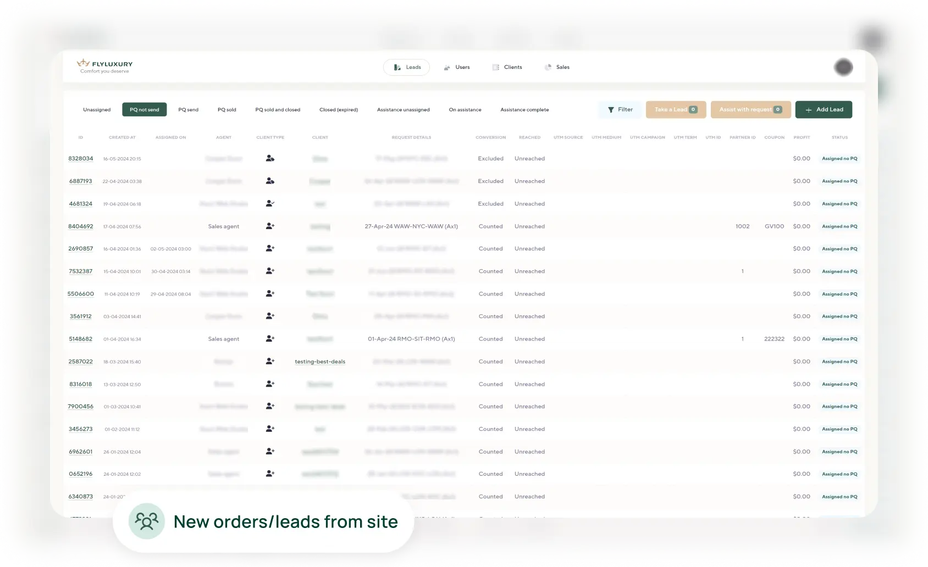Click Assigned no PQ status of lead 6887193
This screenshot has width=928, height=567.
[x=839, y=181]
